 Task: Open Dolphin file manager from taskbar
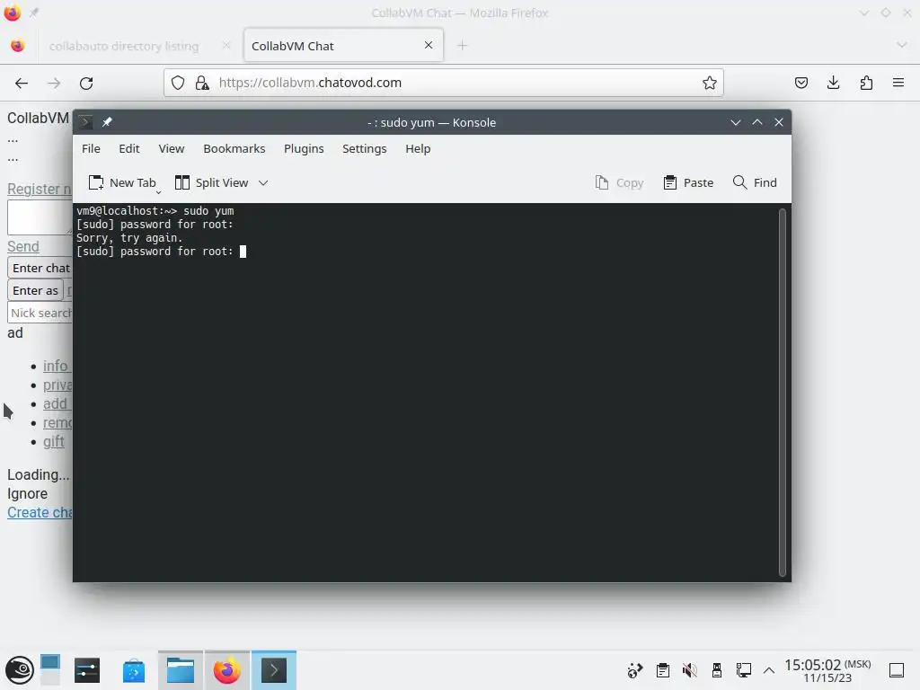(180, 670)
